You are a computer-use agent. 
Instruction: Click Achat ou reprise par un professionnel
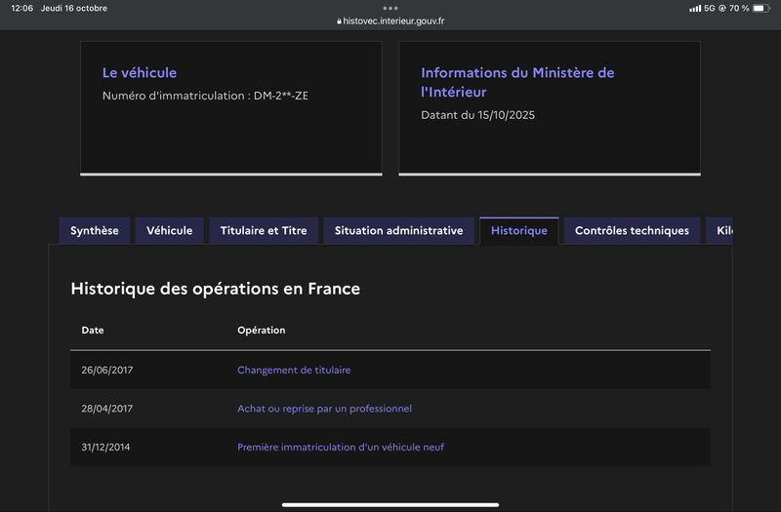[x=324, y=409]
